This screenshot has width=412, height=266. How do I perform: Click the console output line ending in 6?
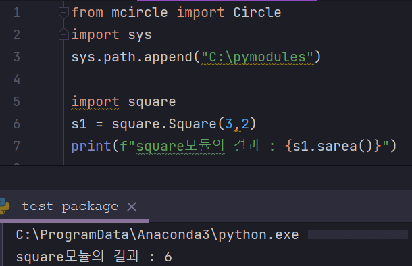pos(94,257)
